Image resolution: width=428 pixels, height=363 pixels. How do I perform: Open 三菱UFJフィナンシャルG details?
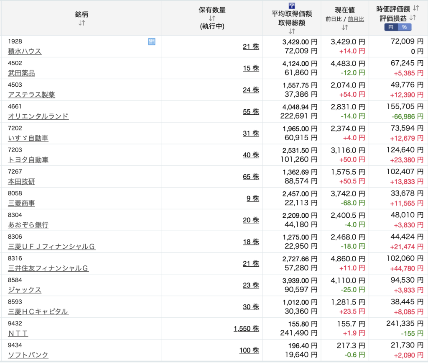pyautogui.click(x=51, y=247)
